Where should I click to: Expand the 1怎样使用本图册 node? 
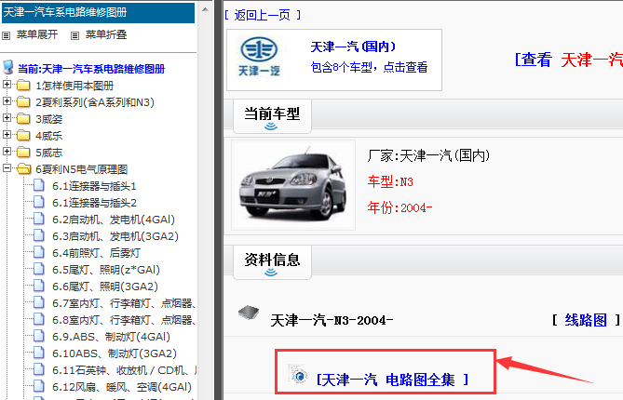[x=7, y=84]
